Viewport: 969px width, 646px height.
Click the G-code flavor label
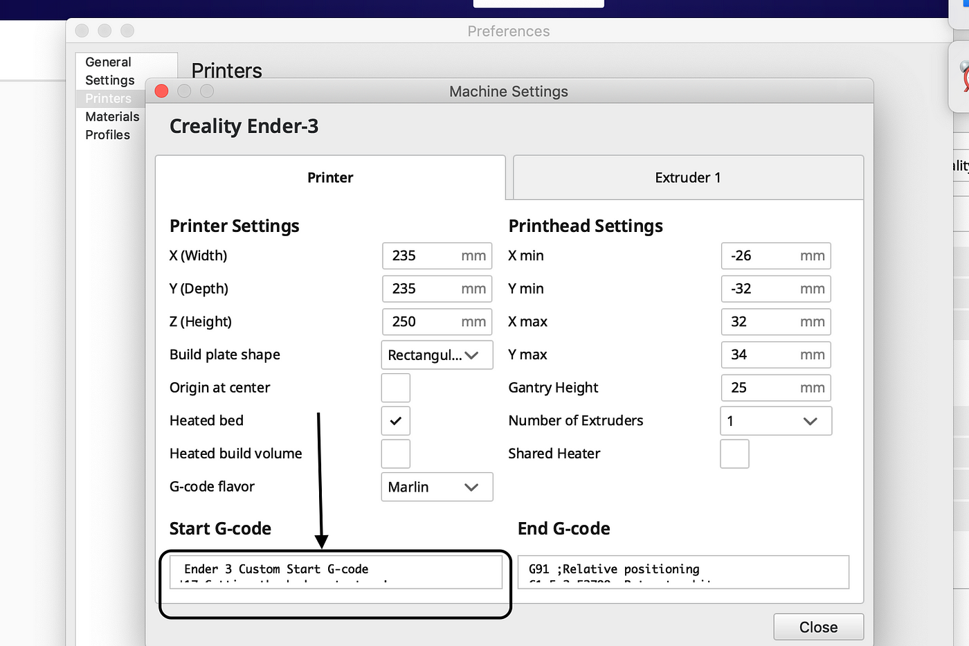(x=212, y=487)
